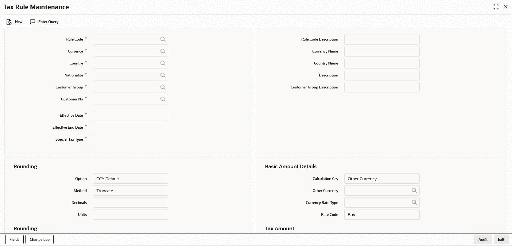
Task: Click the Description field beside Nationality
Action: click(382, 75)
